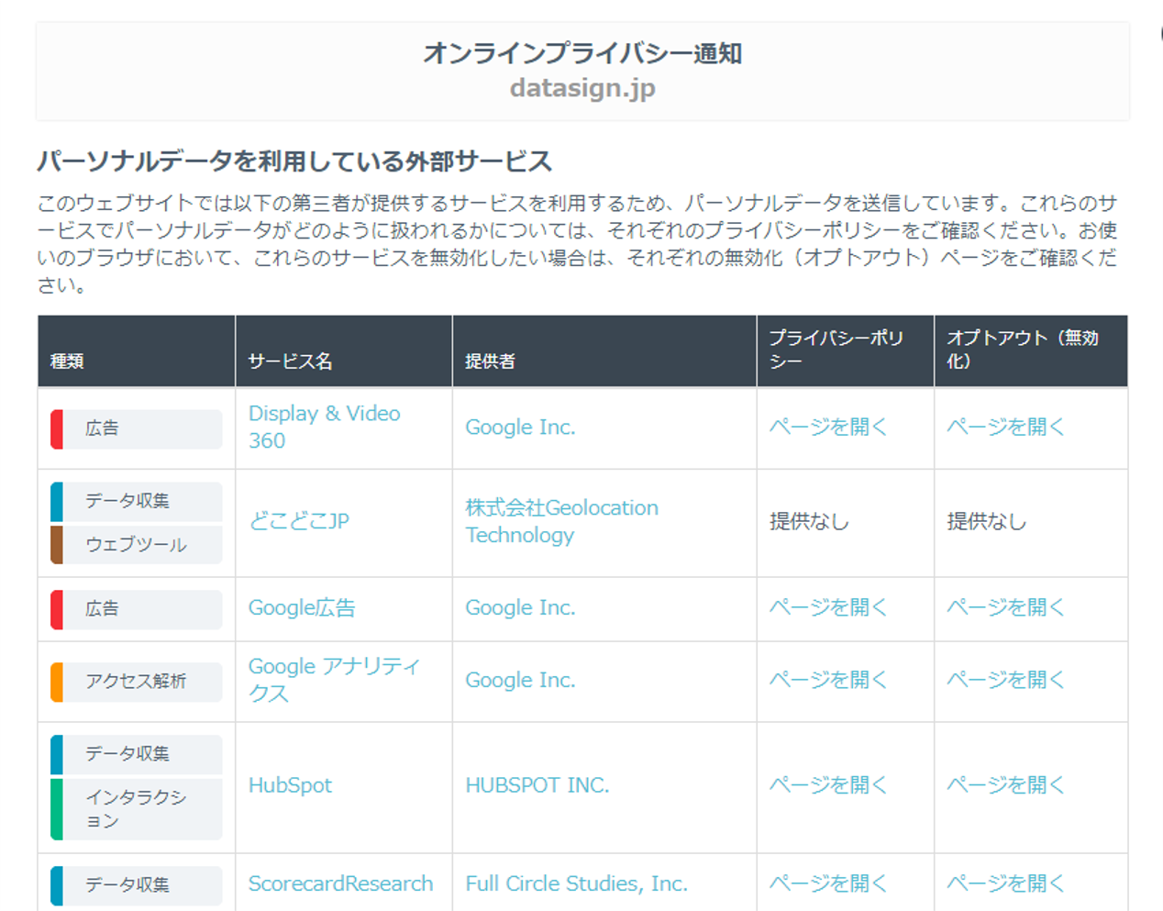Image resolution: width=1163 pixels, height=911 pixels.
Task: Open privacy policy page for Display & Video 360
Action: pyautogui.click(x=828, y=427)
